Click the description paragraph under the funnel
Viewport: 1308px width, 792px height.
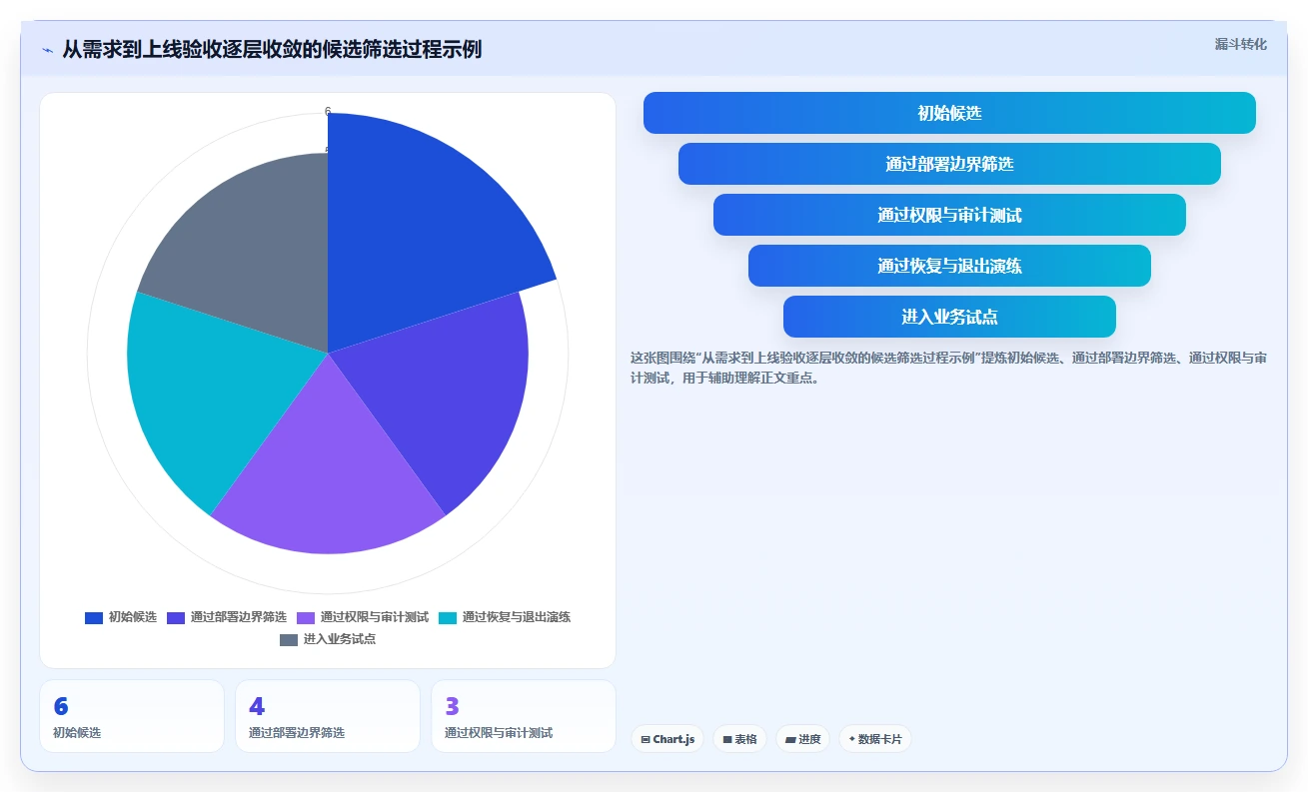click(x=949, y=368)
